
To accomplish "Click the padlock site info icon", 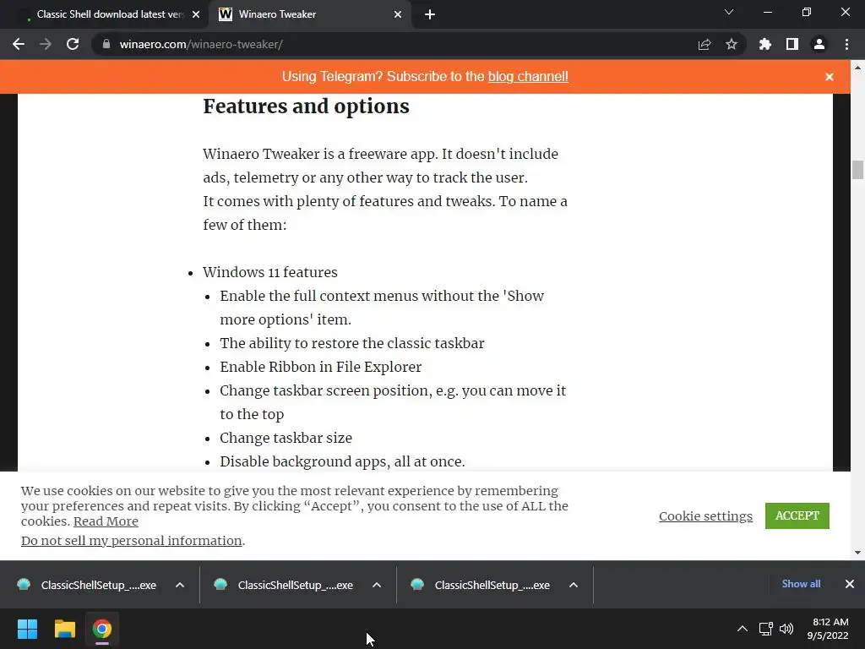I will click(106, 44).
